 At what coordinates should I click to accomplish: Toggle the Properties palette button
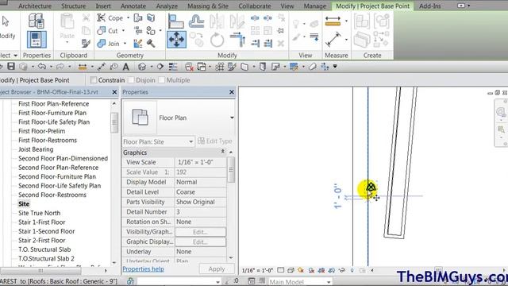point(37,40)
